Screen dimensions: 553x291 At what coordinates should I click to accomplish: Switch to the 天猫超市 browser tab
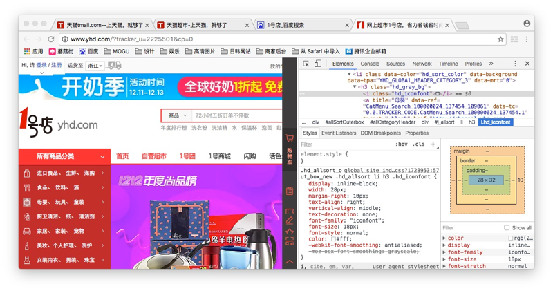[x=202, y=25]
